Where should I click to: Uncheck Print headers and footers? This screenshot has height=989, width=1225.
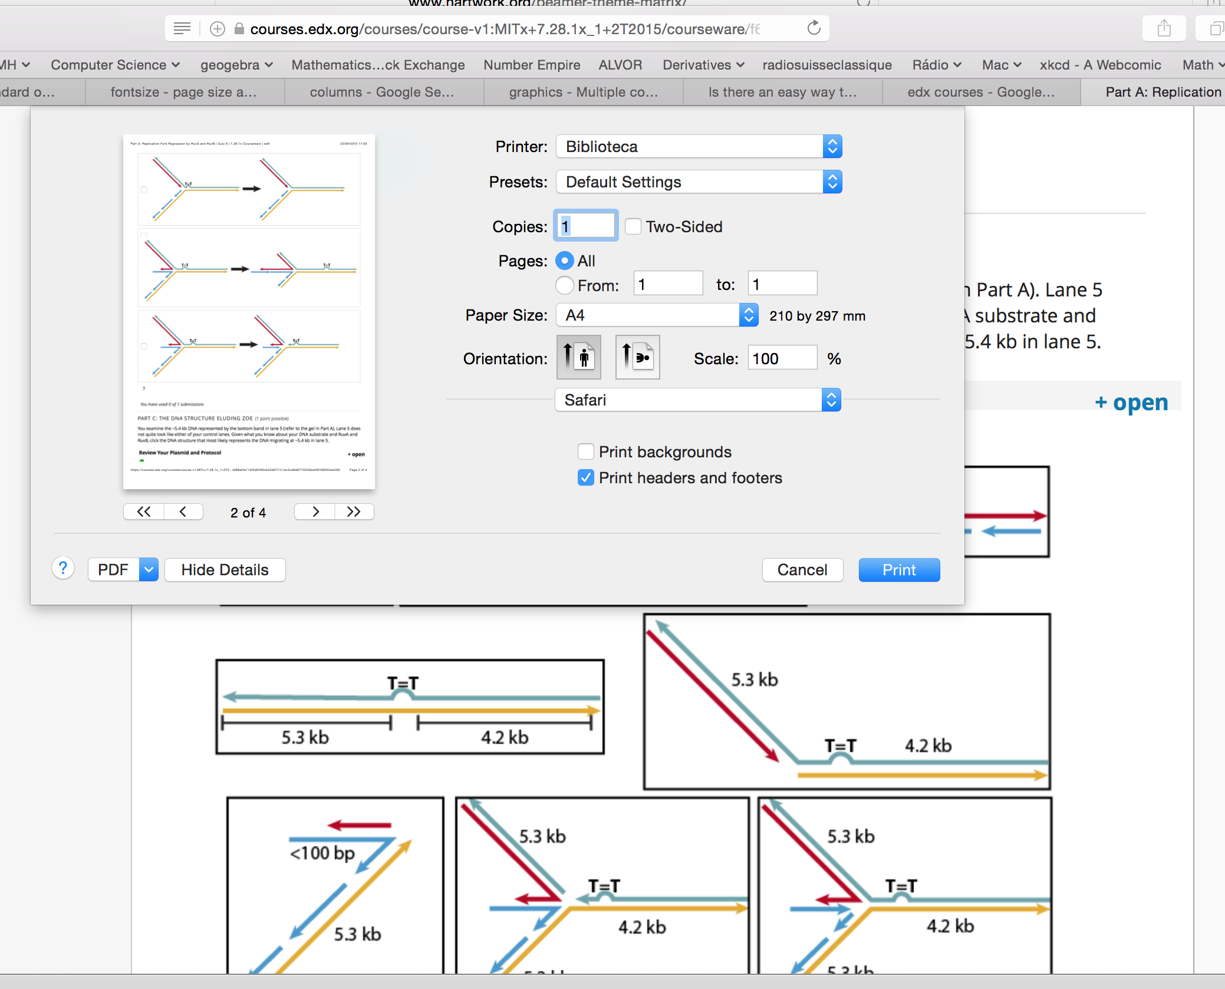click(x=586, y=477)
